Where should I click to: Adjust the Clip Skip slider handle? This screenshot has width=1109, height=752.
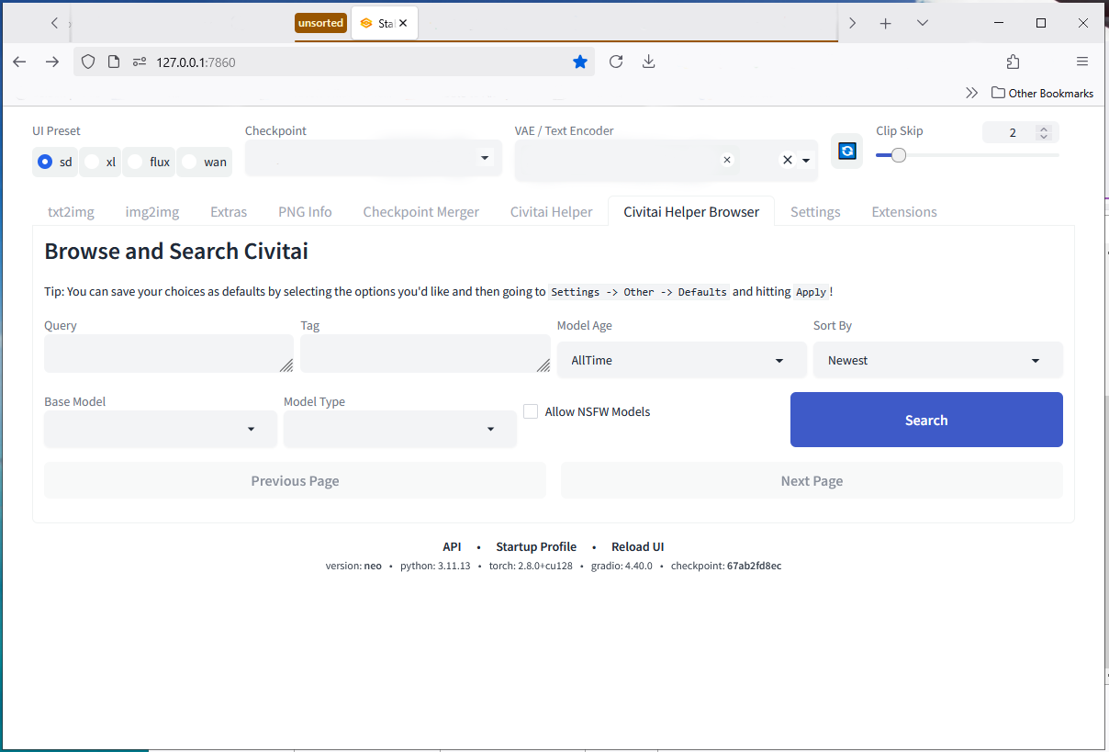(899, 155)
